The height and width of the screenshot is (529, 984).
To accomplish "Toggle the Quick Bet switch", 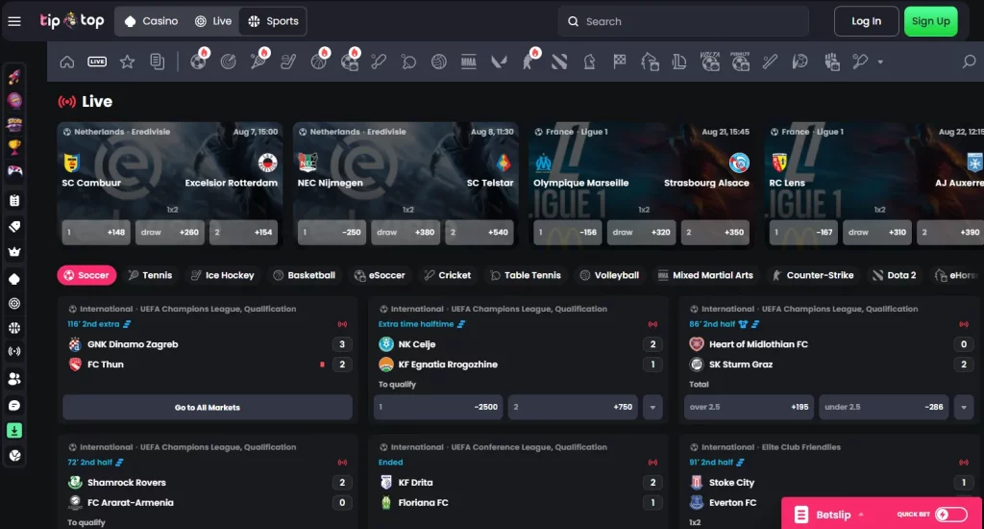I will (951, 515).
